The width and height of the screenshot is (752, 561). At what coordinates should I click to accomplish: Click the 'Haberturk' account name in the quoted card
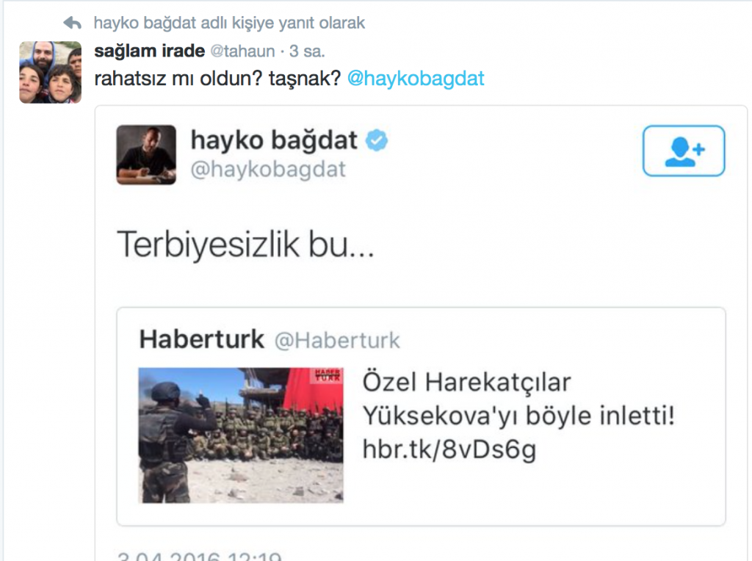click(x=201, y=339)
